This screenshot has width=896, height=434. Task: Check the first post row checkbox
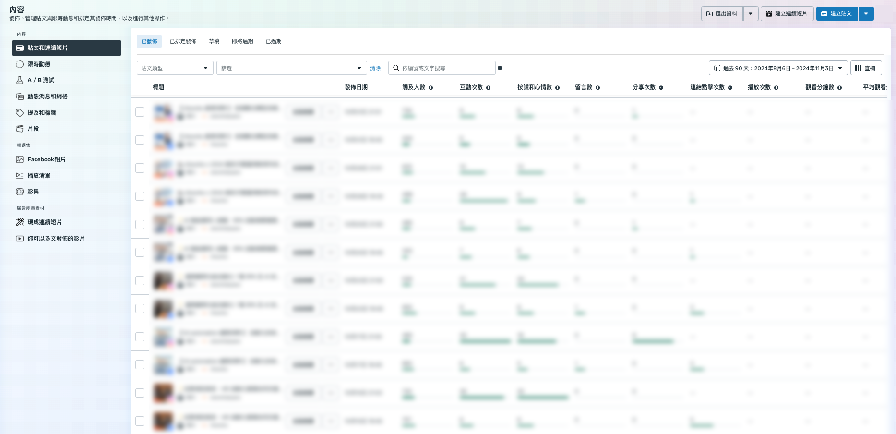click(140, 112)
